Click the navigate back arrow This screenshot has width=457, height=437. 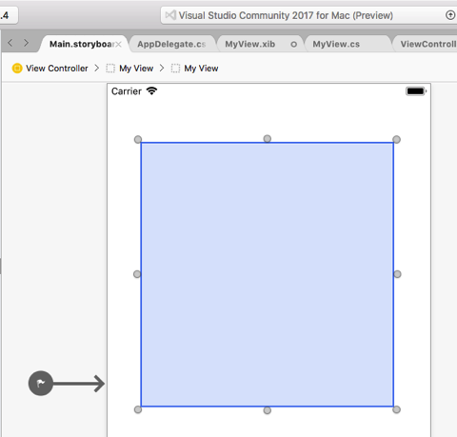point(10,43)
